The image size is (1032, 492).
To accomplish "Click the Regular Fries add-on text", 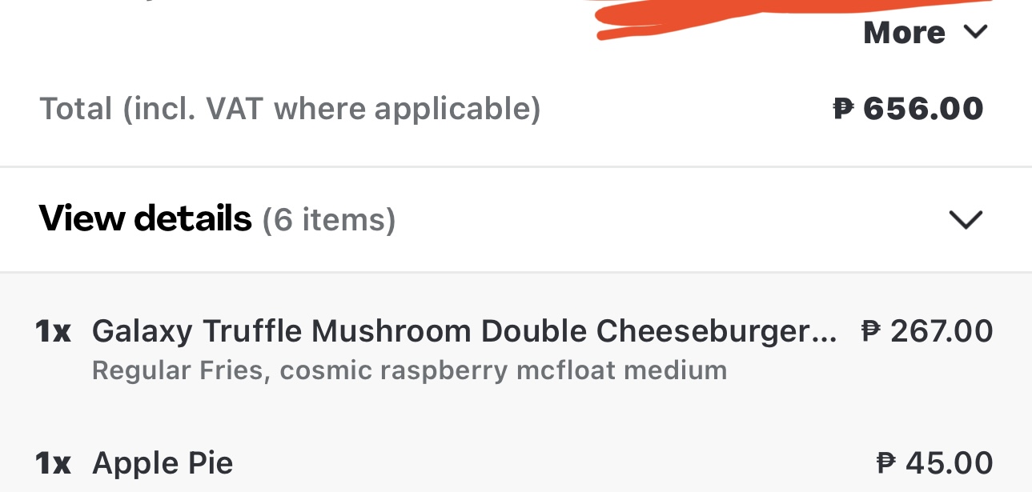I will pos(179,371).
